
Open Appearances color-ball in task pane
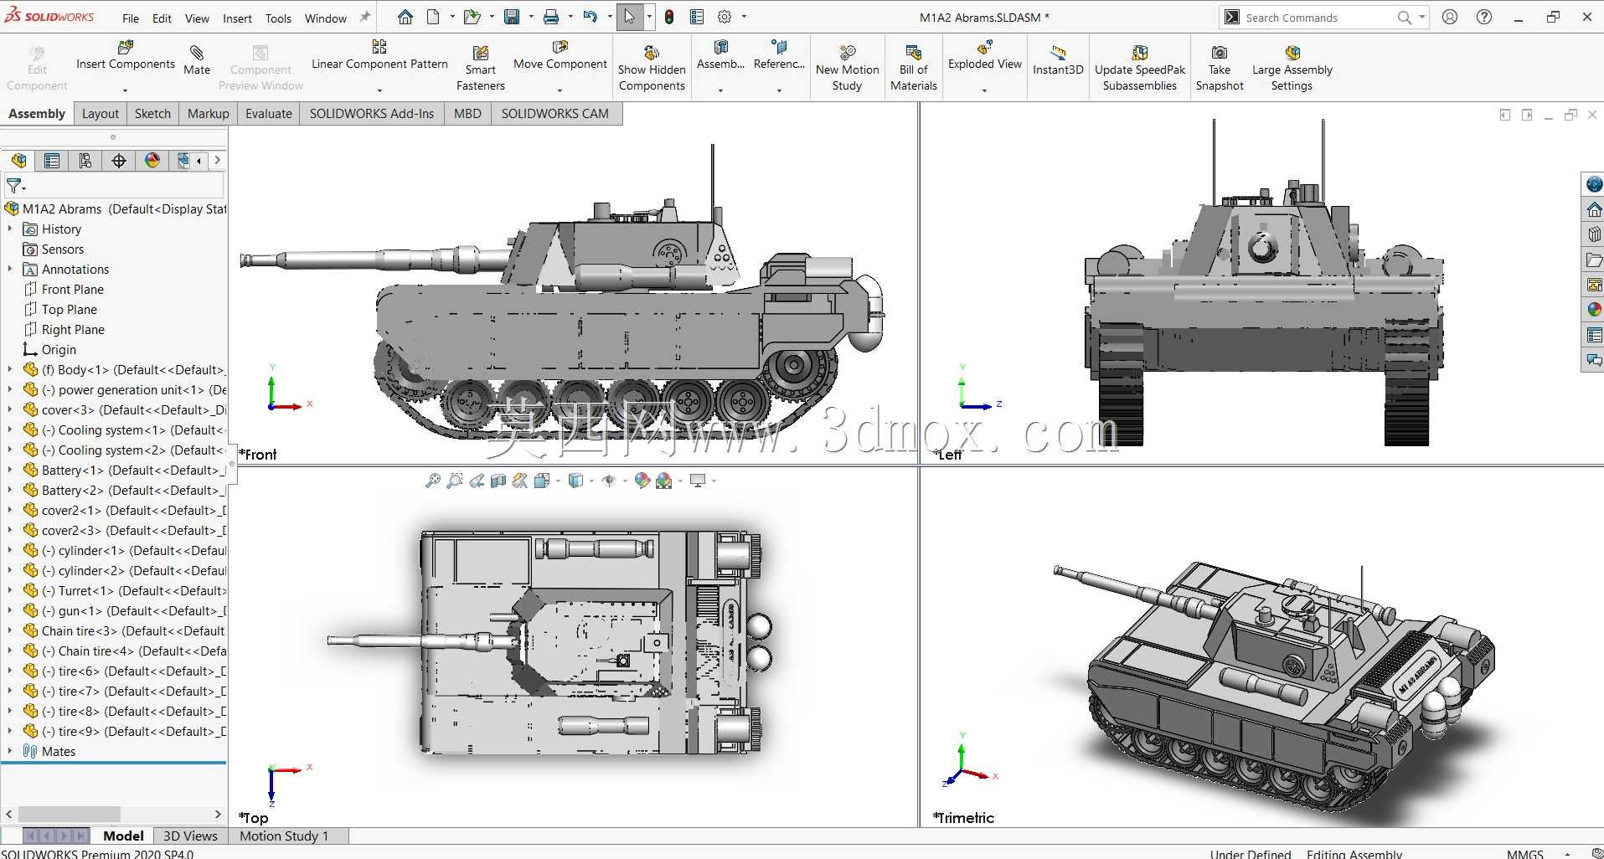click(1593, 310)
